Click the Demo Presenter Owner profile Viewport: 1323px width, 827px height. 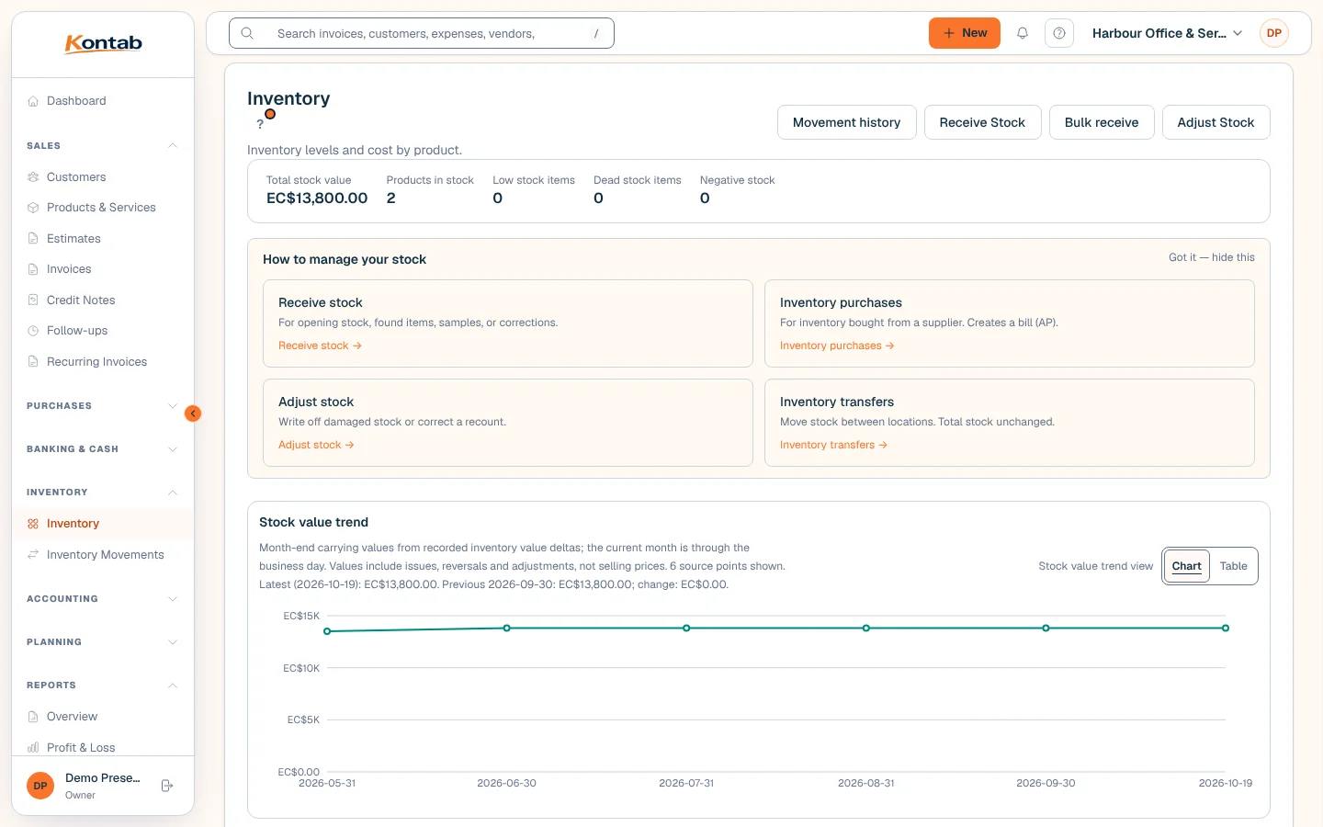(86, 786)
